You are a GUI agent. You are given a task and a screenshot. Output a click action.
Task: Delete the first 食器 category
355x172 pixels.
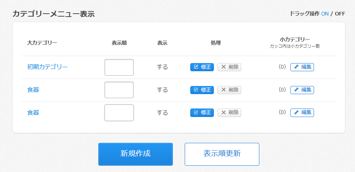tap(229, 90)
